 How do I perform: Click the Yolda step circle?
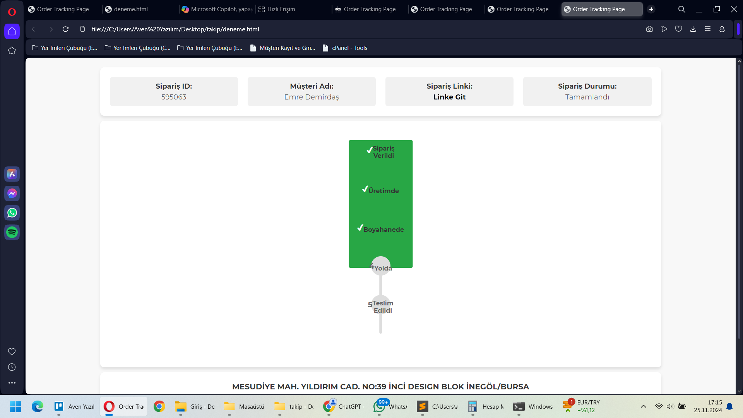(381, 266)
